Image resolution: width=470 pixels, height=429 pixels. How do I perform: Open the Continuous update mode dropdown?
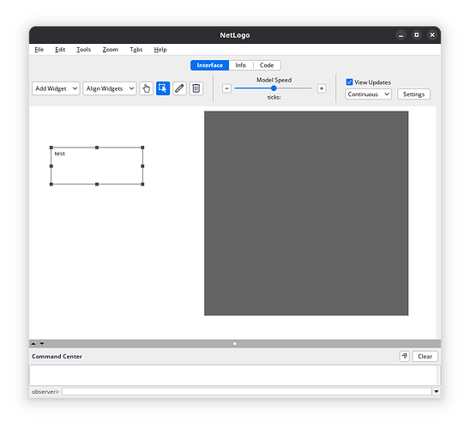click(368, 94)
